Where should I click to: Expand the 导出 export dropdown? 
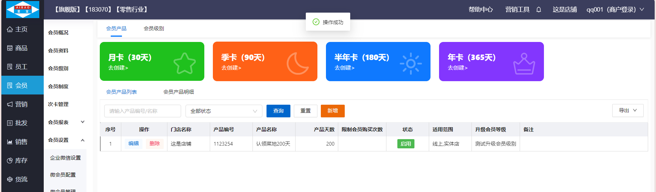[x=628, y=110]
